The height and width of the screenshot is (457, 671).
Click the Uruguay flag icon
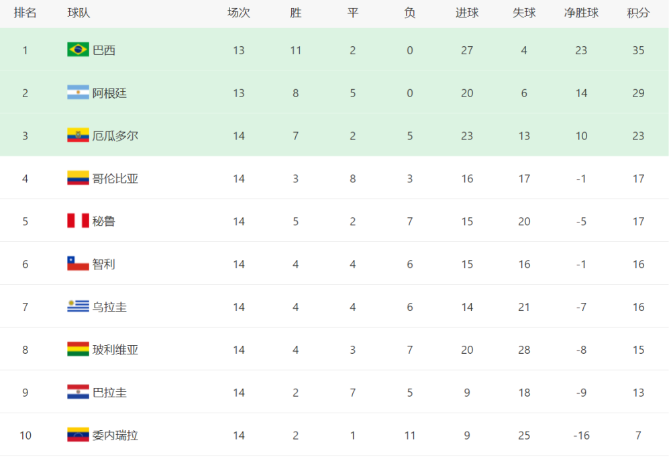click(78, 306)
